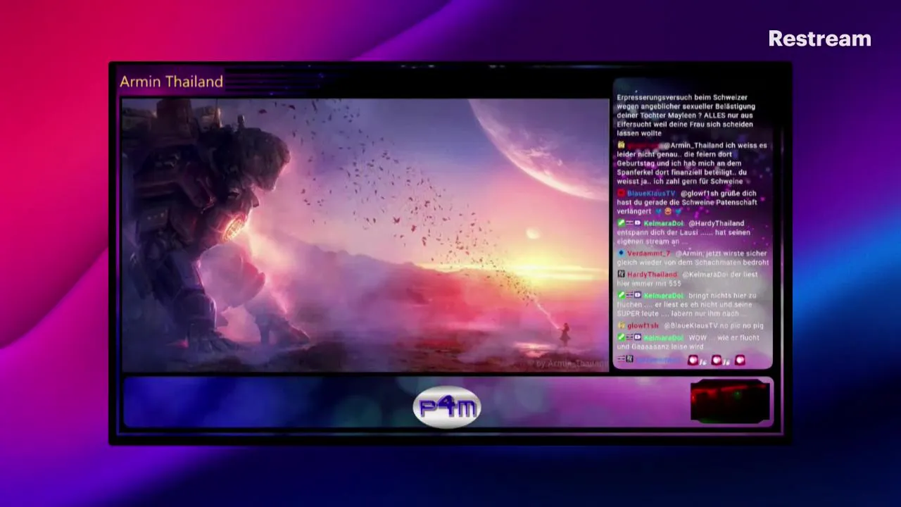Open the small webcam preview thumbnail
901x507 pixels.
point(730,401)
